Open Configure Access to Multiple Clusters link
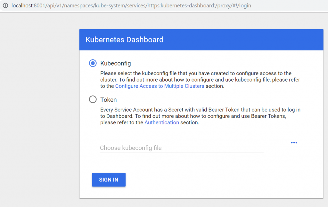The height and width of the screenshot is (207, 328). (160, 86)
